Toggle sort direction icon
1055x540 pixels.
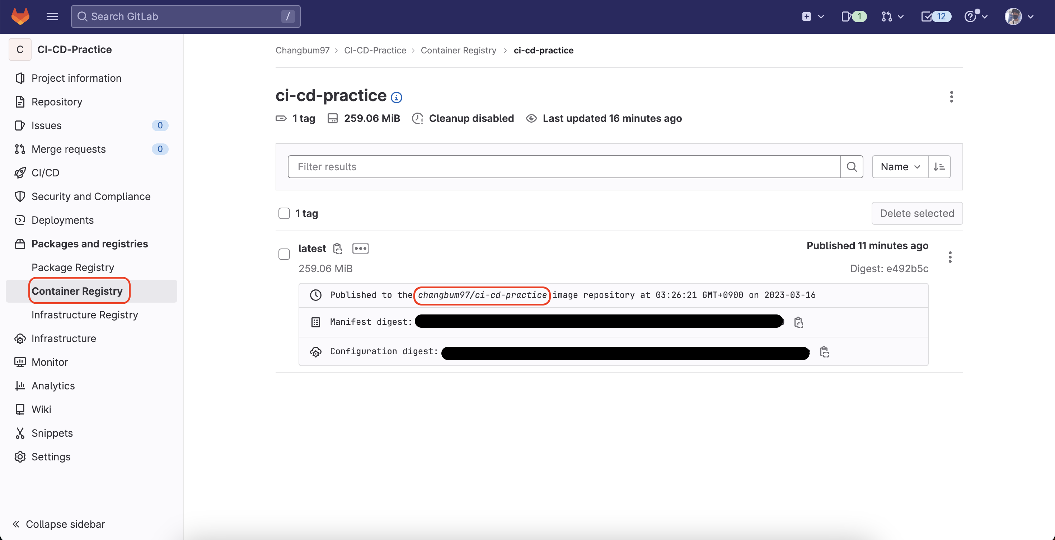click(939, 166)
